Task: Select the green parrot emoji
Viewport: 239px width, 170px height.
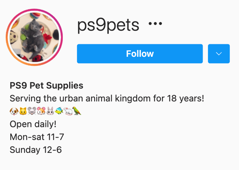Action: 77,111
